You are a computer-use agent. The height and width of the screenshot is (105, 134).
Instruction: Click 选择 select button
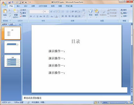[x=124, y=16]
